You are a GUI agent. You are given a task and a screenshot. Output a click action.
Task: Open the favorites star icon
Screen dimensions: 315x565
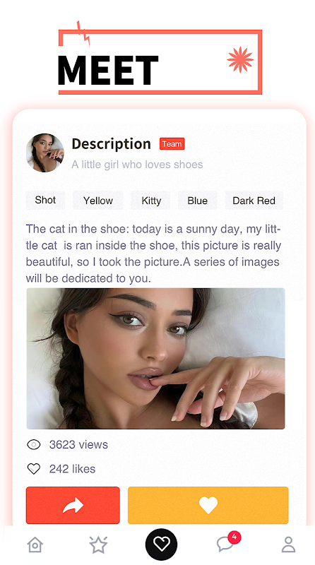pos(98,545)
